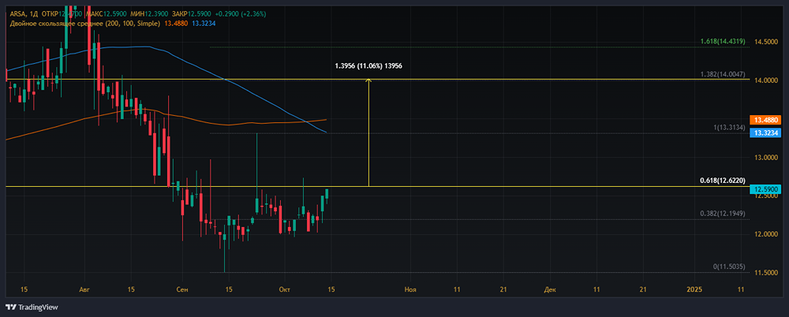Click the cyan 12.5900 last price tag
Screen dimensions: 789x317
(766, 189)
